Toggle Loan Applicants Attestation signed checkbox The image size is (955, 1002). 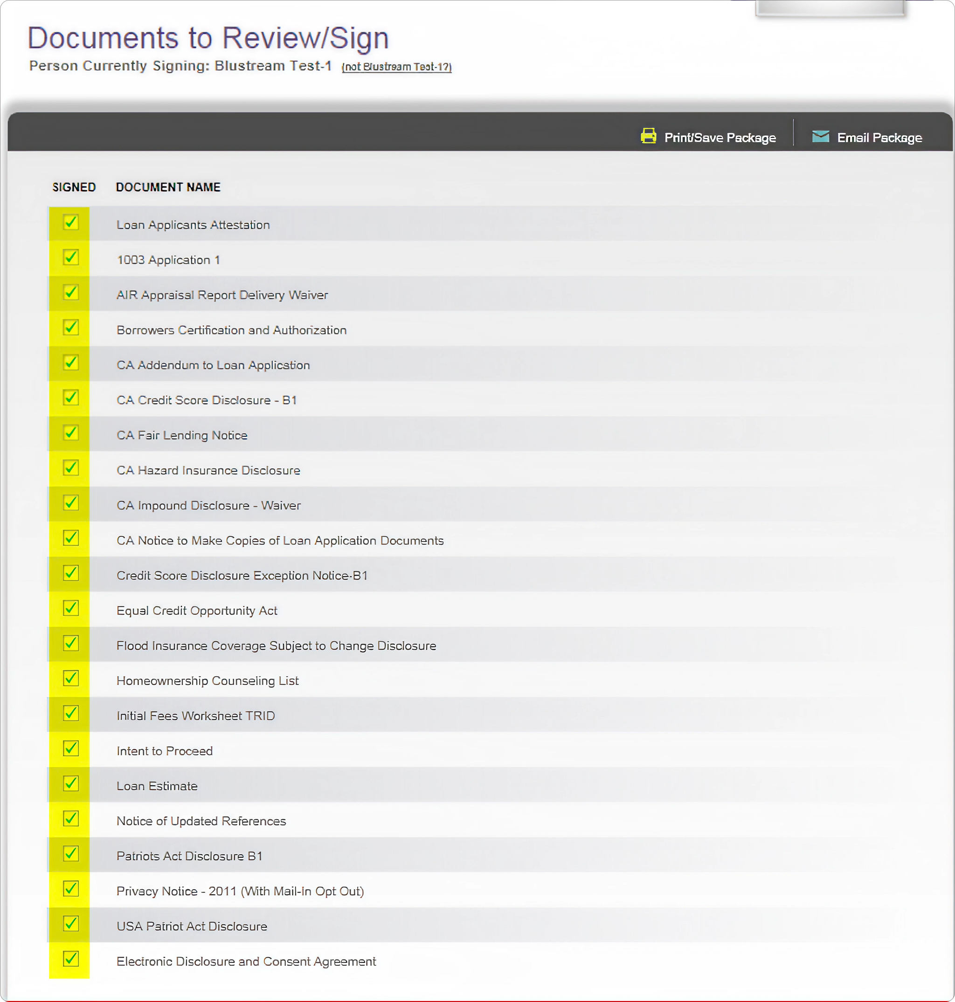(71, 222)
